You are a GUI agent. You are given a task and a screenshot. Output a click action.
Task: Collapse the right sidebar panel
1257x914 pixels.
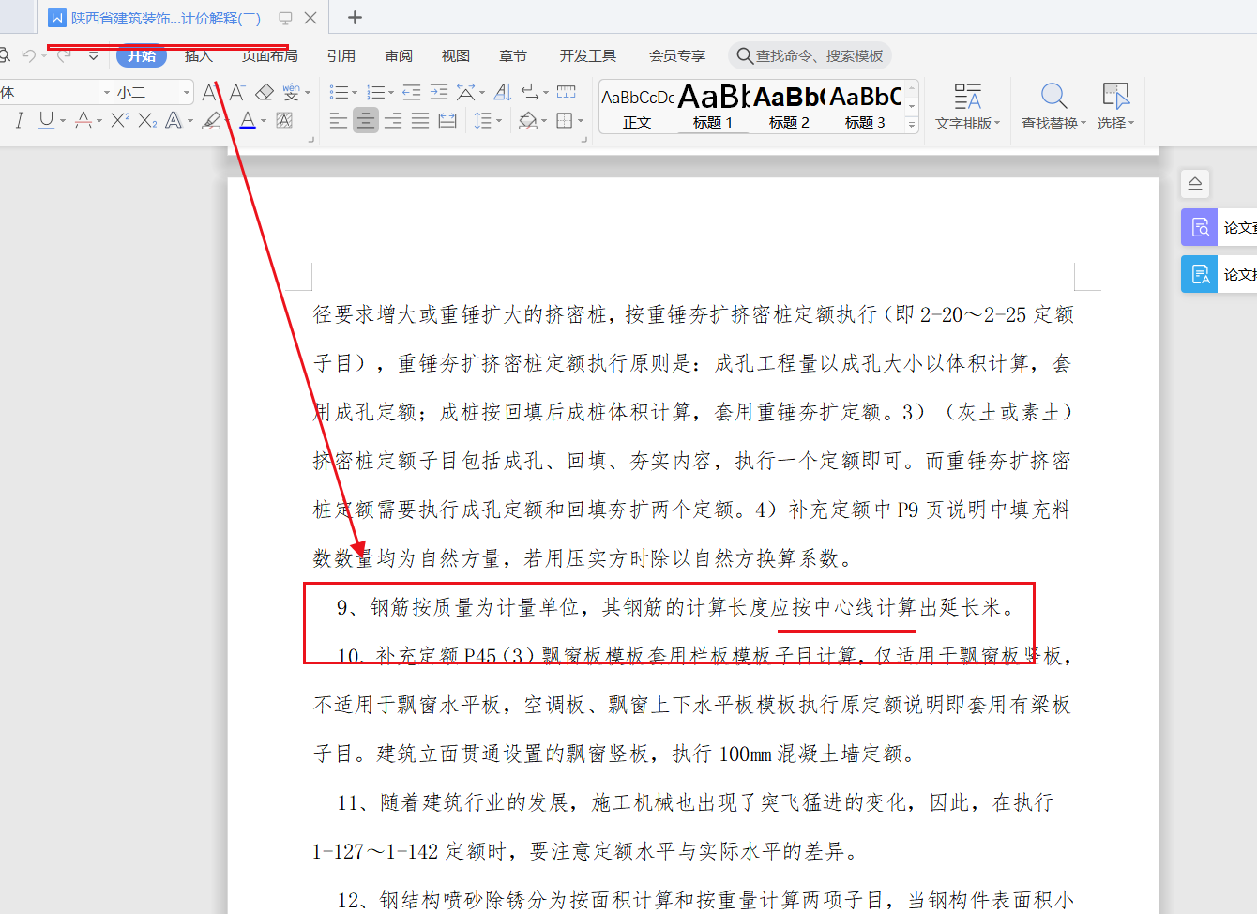(x=1195, y=183)
